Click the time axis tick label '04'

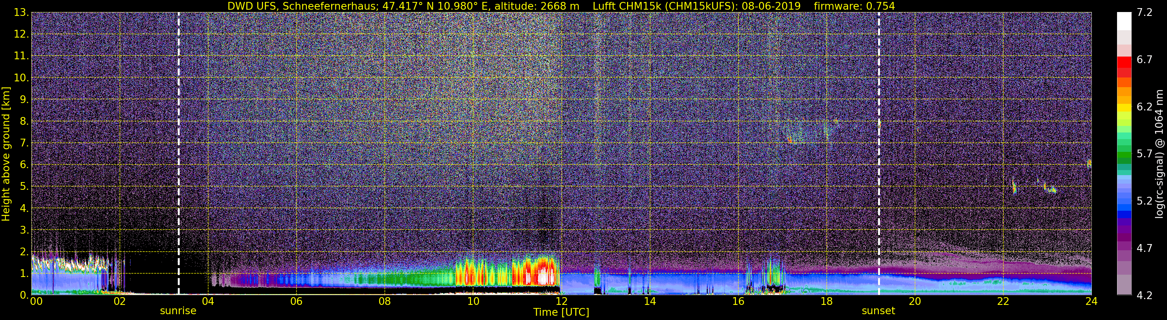pyautogui.click(x=208, y=302)
